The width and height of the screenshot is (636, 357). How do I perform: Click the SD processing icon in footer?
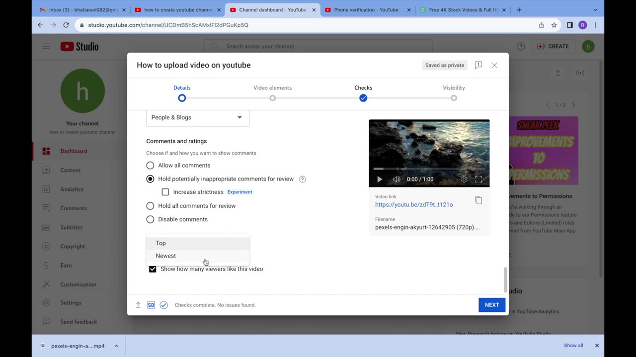point(151,305)
